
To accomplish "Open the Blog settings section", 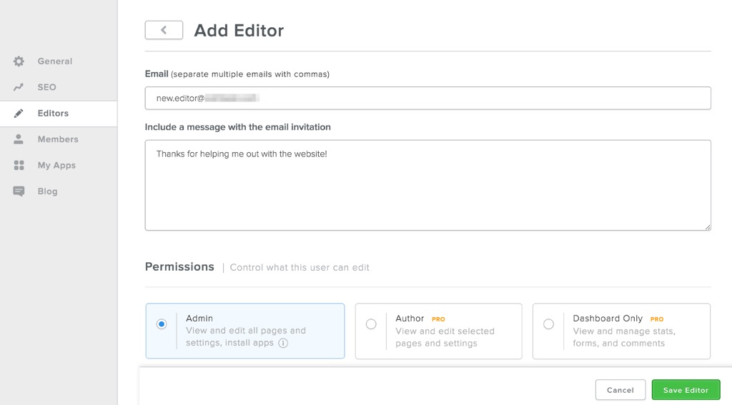I will click(48, 191).
